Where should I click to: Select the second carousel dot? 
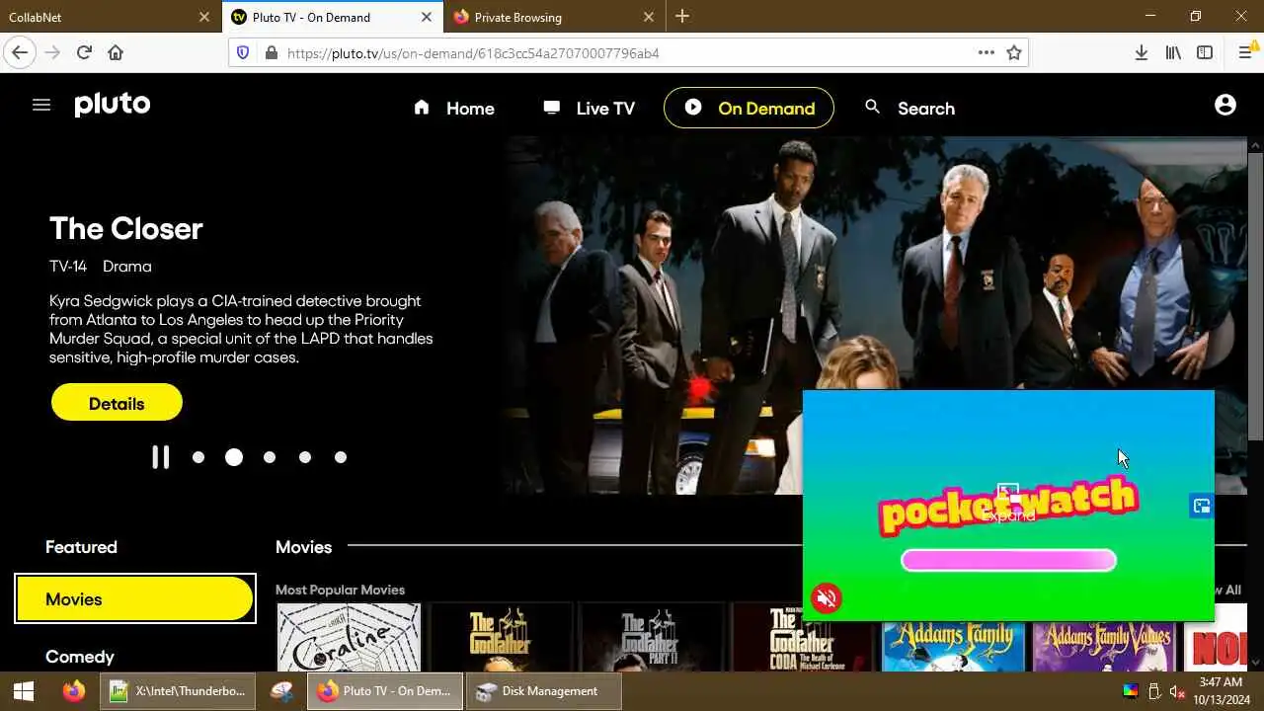point(234,457)
